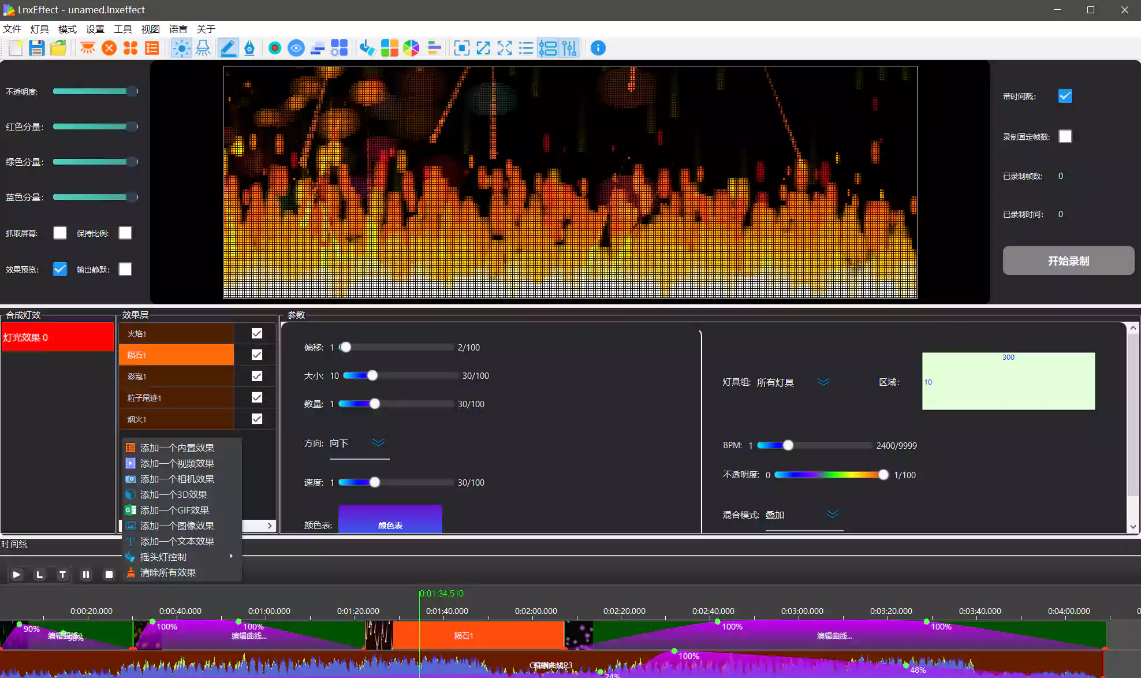The height and width of the screenshot is (678, 1141).
Task: Open the 灯具组 fixture group dropdown
Action: click(823, 382)
